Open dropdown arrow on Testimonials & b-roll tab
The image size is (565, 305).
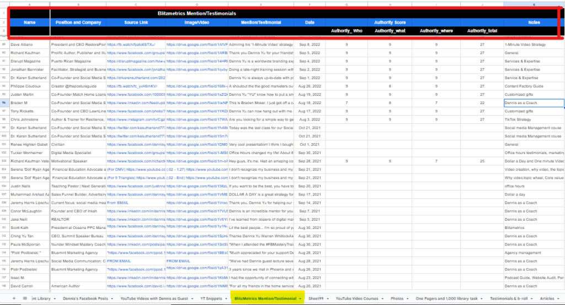pos(532,299)
